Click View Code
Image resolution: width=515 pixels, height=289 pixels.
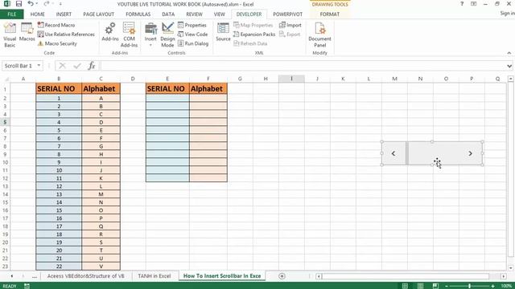(x=193, y=34)
